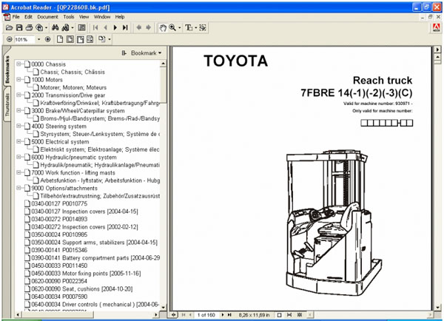The height and width of the screenshot is (321, 444).
Task: Select the Zoom In magnifier tool
Action: (x=172, y=28)
